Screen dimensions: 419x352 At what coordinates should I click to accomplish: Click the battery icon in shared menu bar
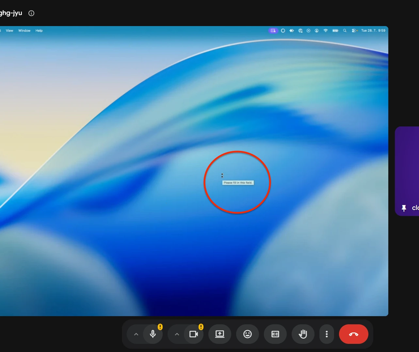(335, 31)
